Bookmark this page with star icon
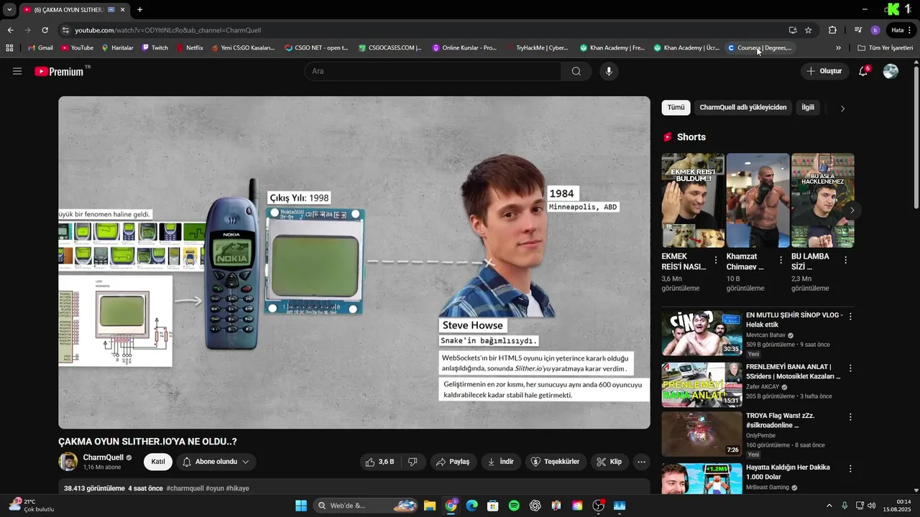Image resolution: width=920 pixels, height=517 pixels. pos(808,30)
